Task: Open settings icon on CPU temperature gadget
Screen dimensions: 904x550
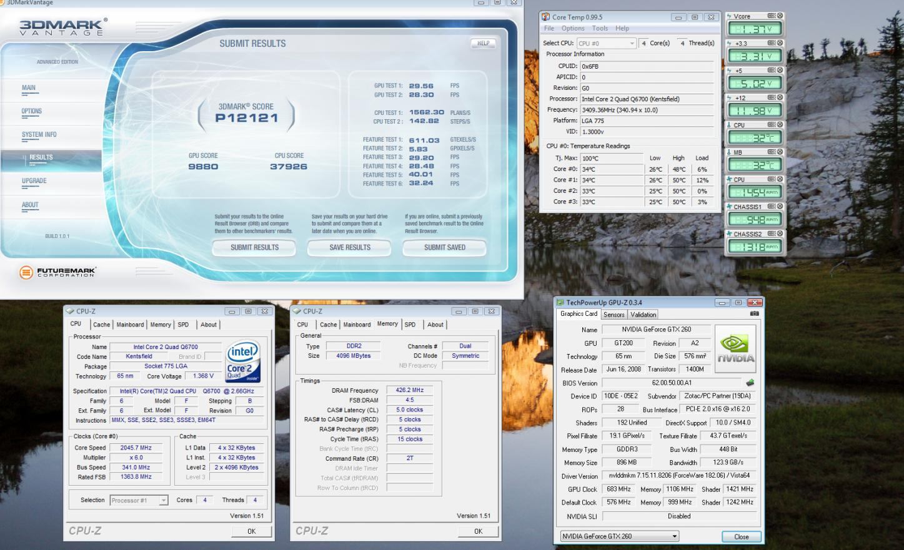Action: 771,124
